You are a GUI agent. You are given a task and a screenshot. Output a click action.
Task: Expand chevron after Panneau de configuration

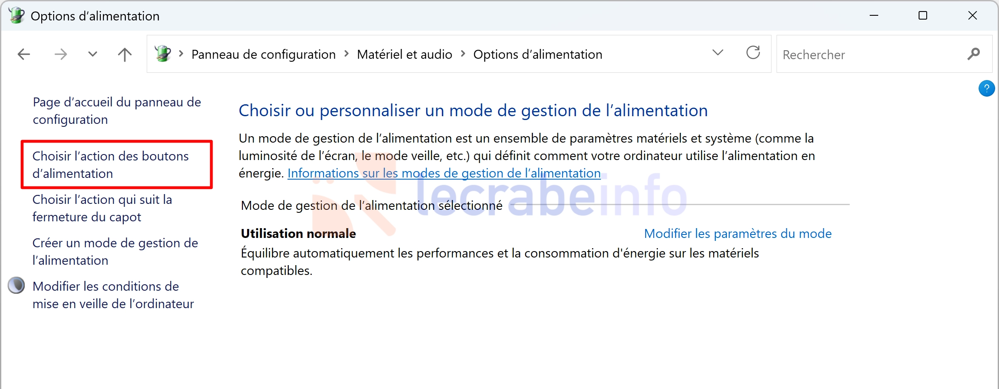tap(346, 54)
